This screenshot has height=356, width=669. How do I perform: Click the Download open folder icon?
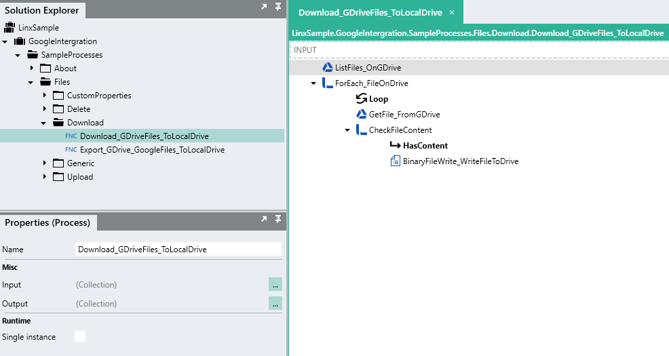[58, 123]
